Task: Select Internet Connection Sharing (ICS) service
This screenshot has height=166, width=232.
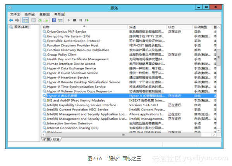Action: click(x=129, y=128)
